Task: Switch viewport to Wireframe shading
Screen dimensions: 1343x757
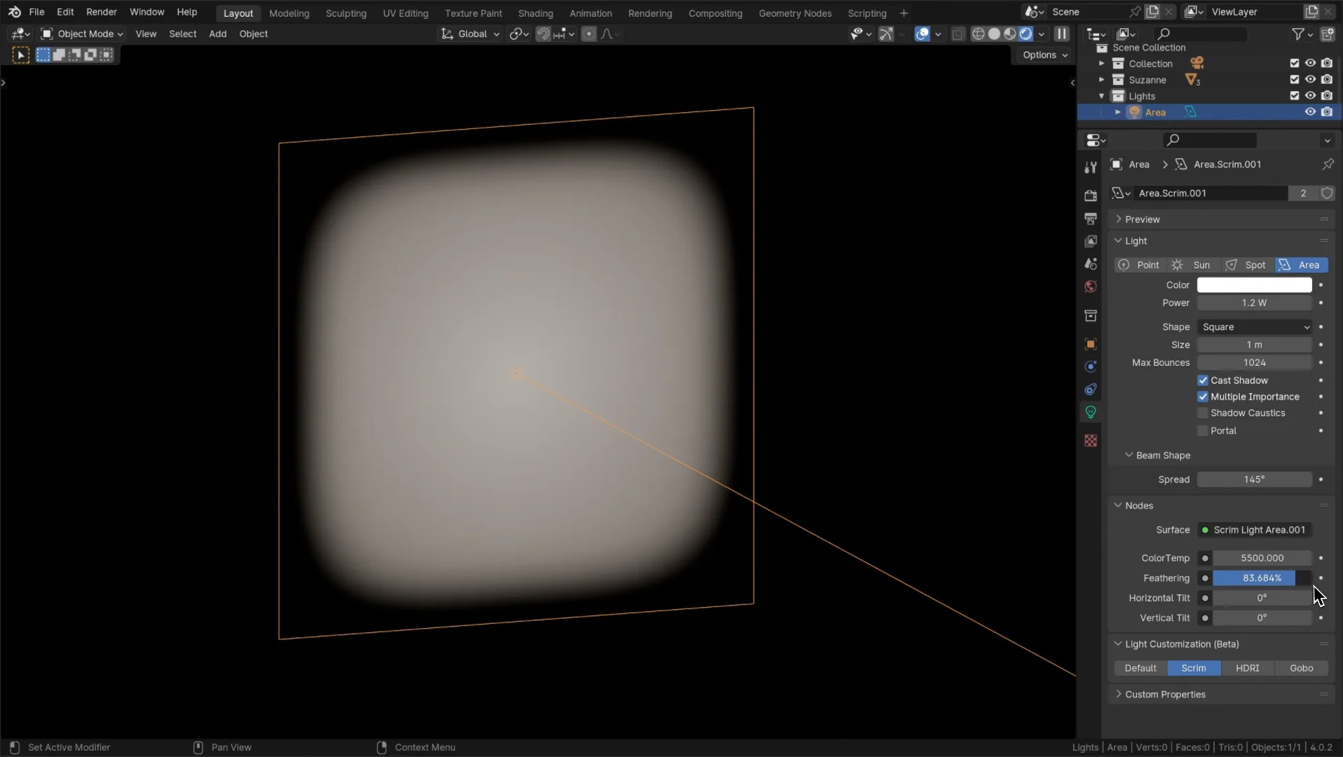Action: coord(978,34)
